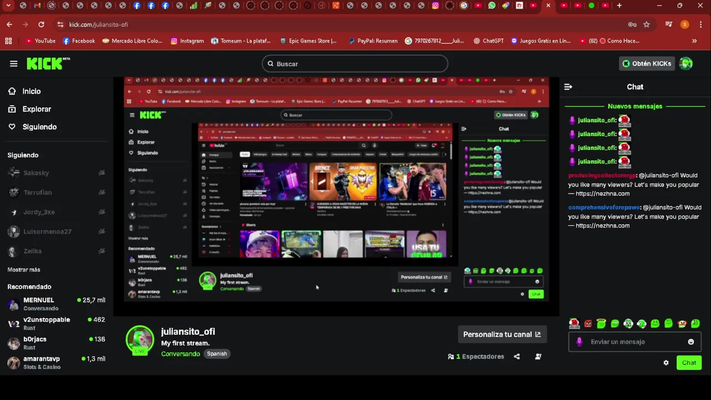Click the address bar URL kick.com/juliansito-ofi
Screen dimensions: 711x400
point(99,24)
